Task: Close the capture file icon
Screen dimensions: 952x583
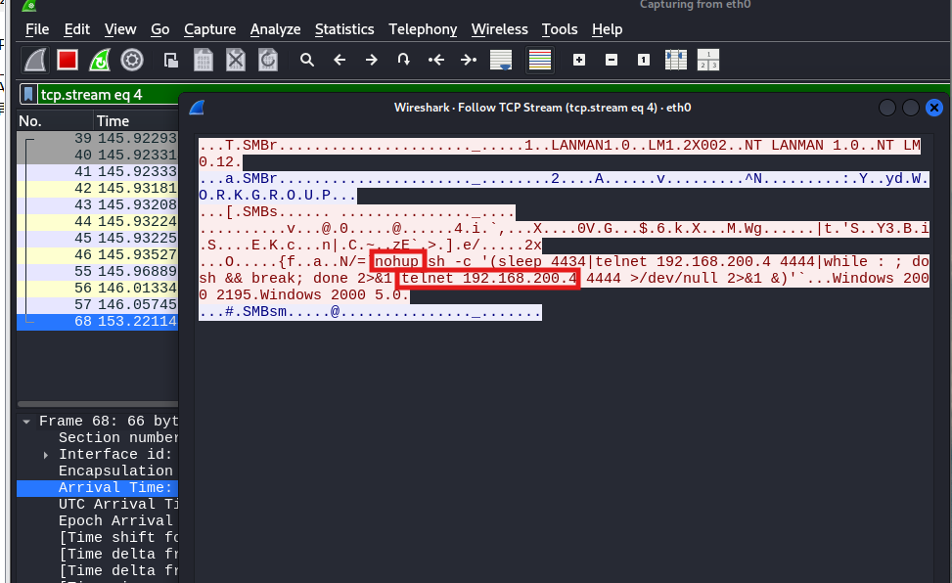Action: pyautogui.click(x=236, y=60)
